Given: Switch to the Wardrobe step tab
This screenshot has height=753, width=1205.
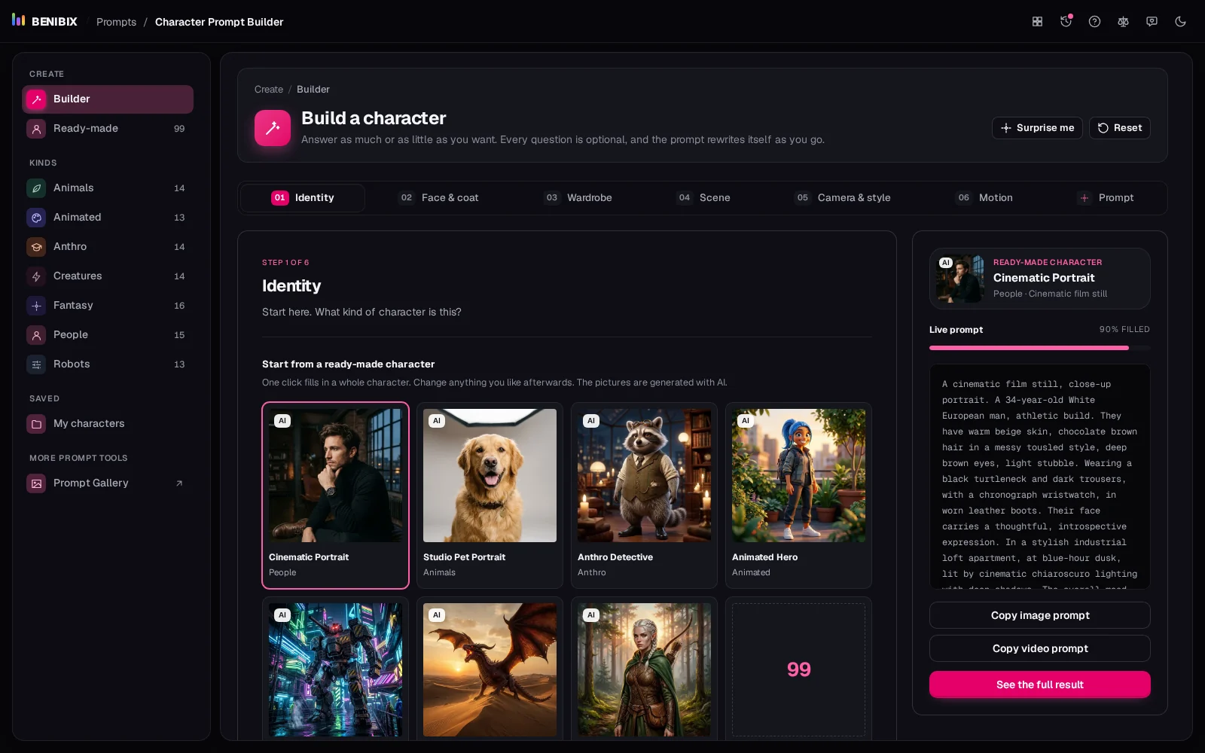Looking at the screenshot, I should coord(578,198).
